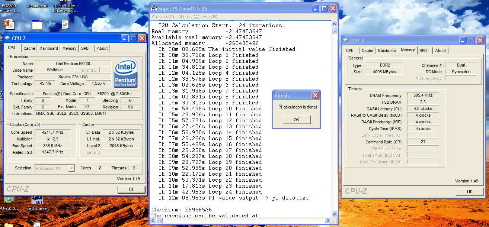Click the "32M Calculation Start. 24 iterations." line
Screen dimensions: 489x227
pos(222,25)
